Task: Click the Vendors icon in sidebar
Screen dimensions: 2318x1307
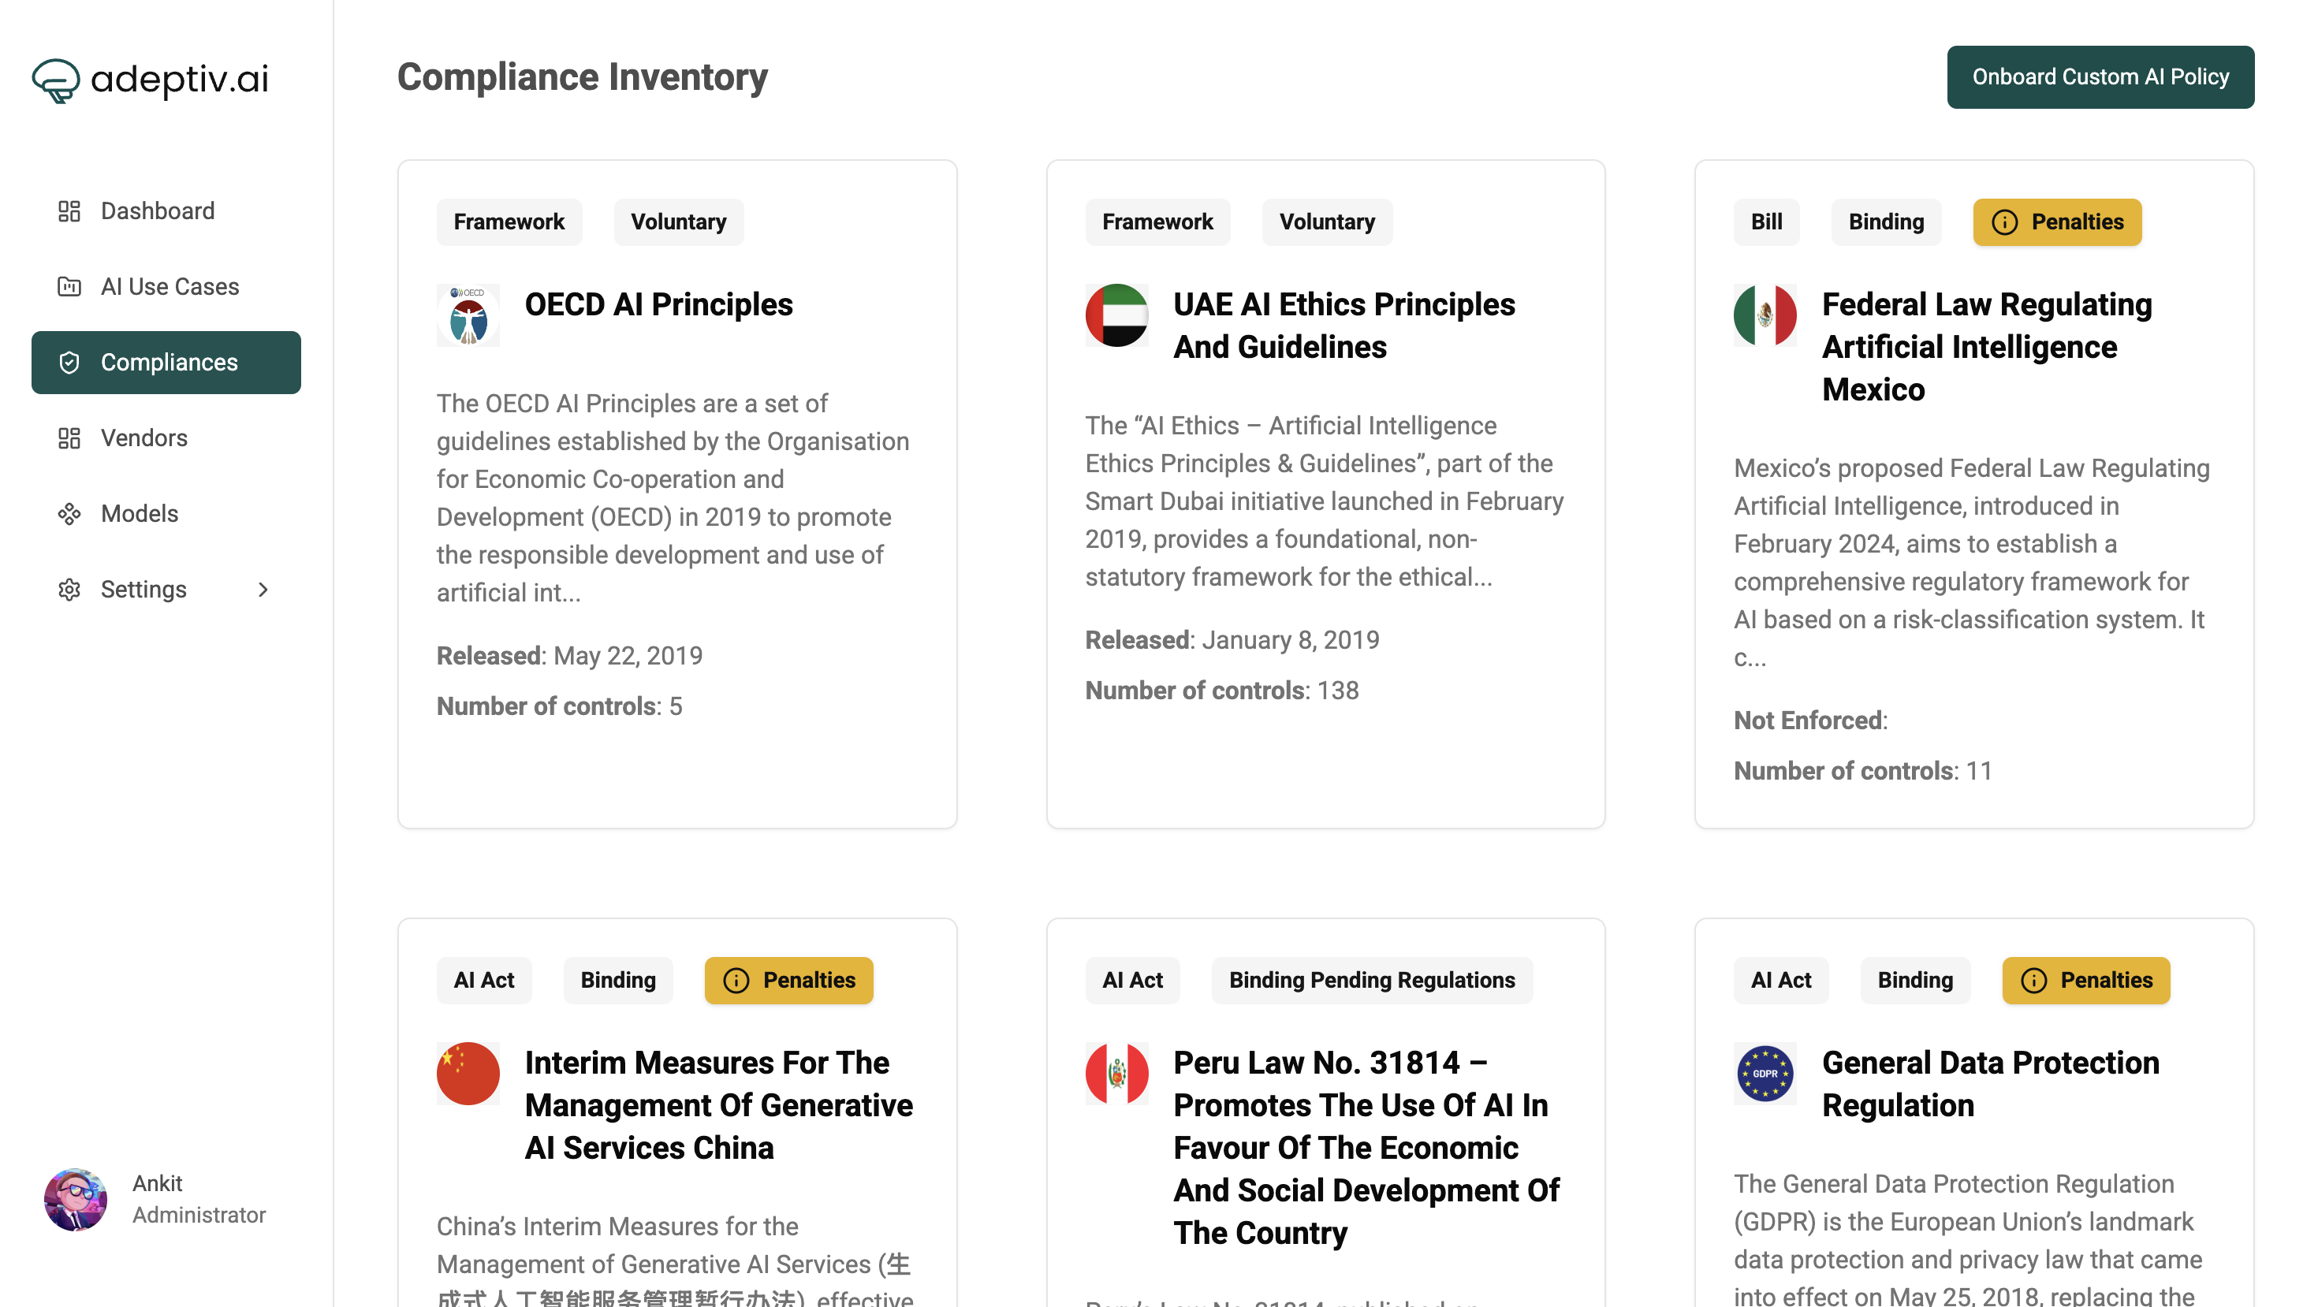Action: (69, 438)
